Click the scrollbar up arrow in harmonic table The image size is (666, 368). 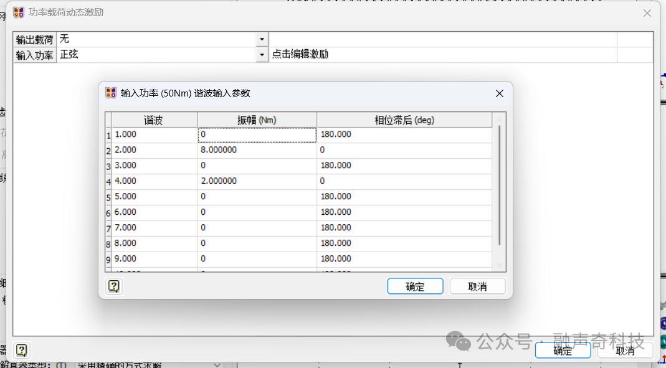[500, 119]
